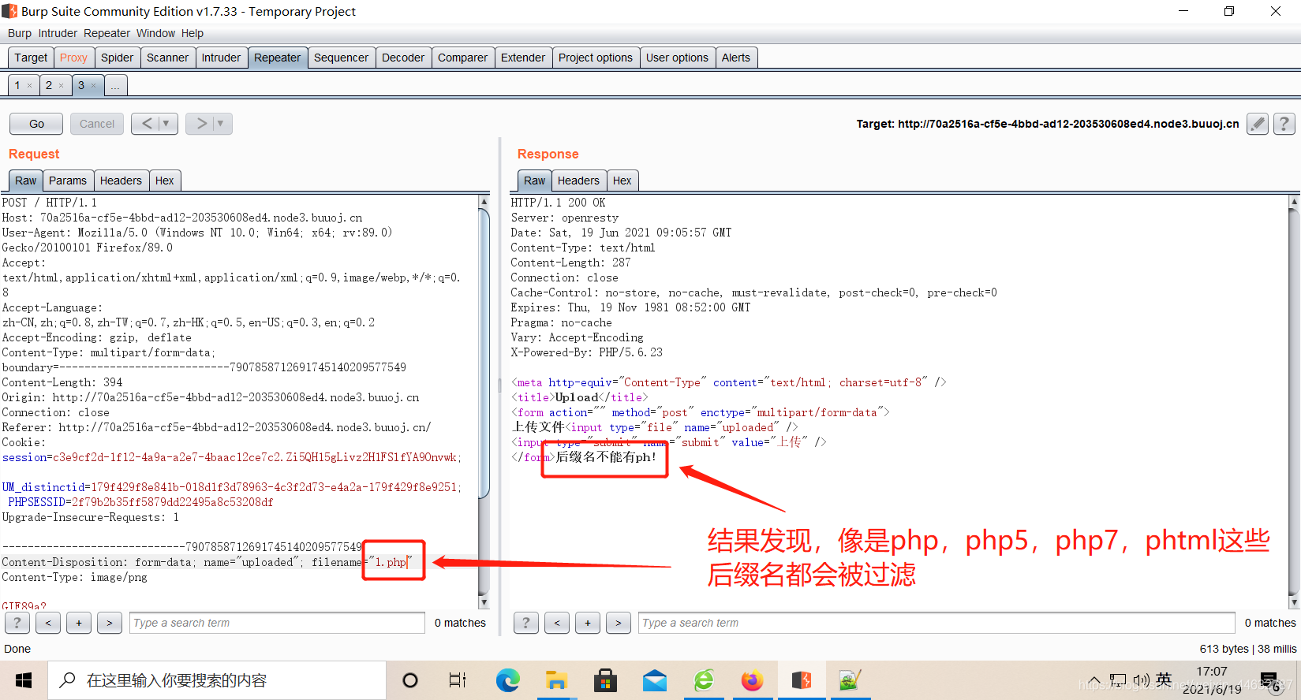Click request pane scroll up arrow
Screen dimensions: 1301x700
coord(484,202)
